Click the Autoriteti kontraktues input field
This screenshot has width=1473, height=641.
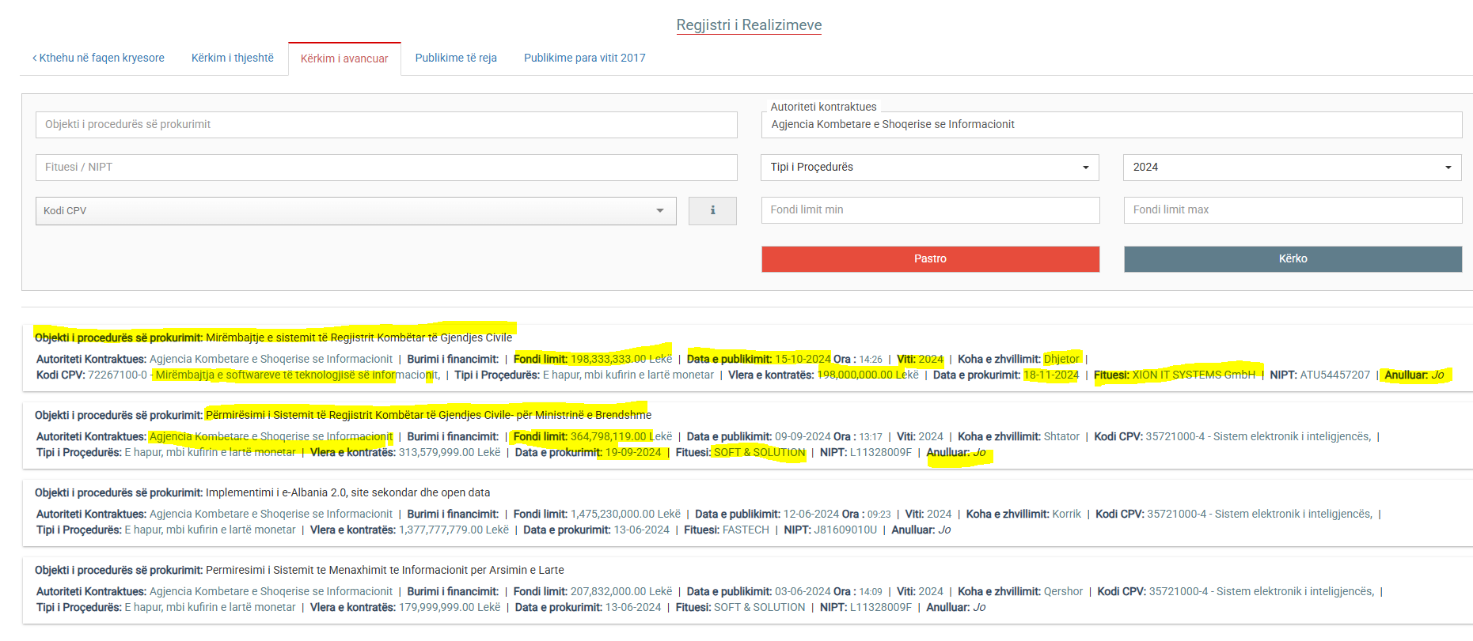[x=1110, y=124]
